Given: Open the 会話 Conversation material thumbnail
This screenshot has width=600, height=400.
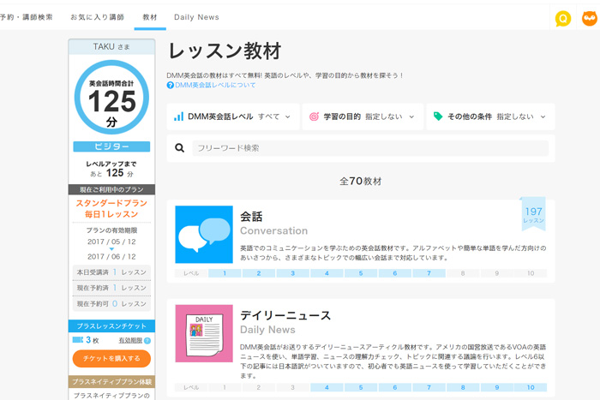Looking at the screenshot, I should [x=204, y=235].
